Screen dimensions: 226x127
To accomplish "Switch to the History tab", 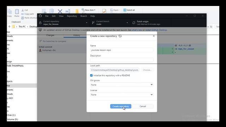I will (x=77, y=35).
